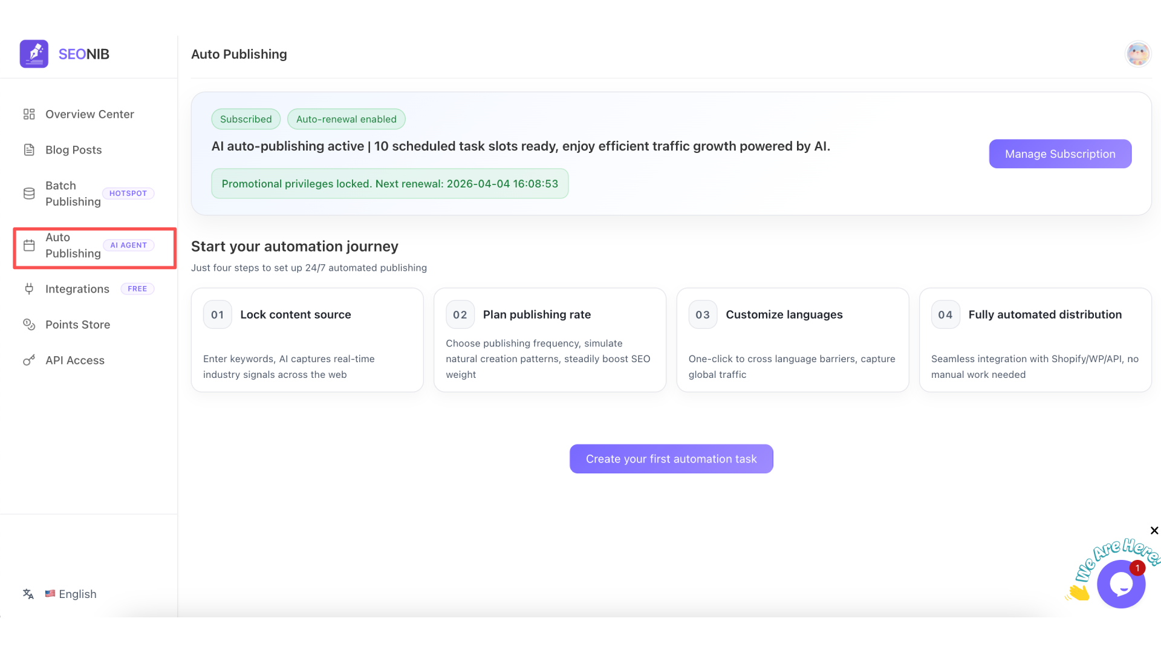Viewport: 1161px width, 653px height.
Task: Click the Blog Posts document icon
Action: [x=29, y=150]
